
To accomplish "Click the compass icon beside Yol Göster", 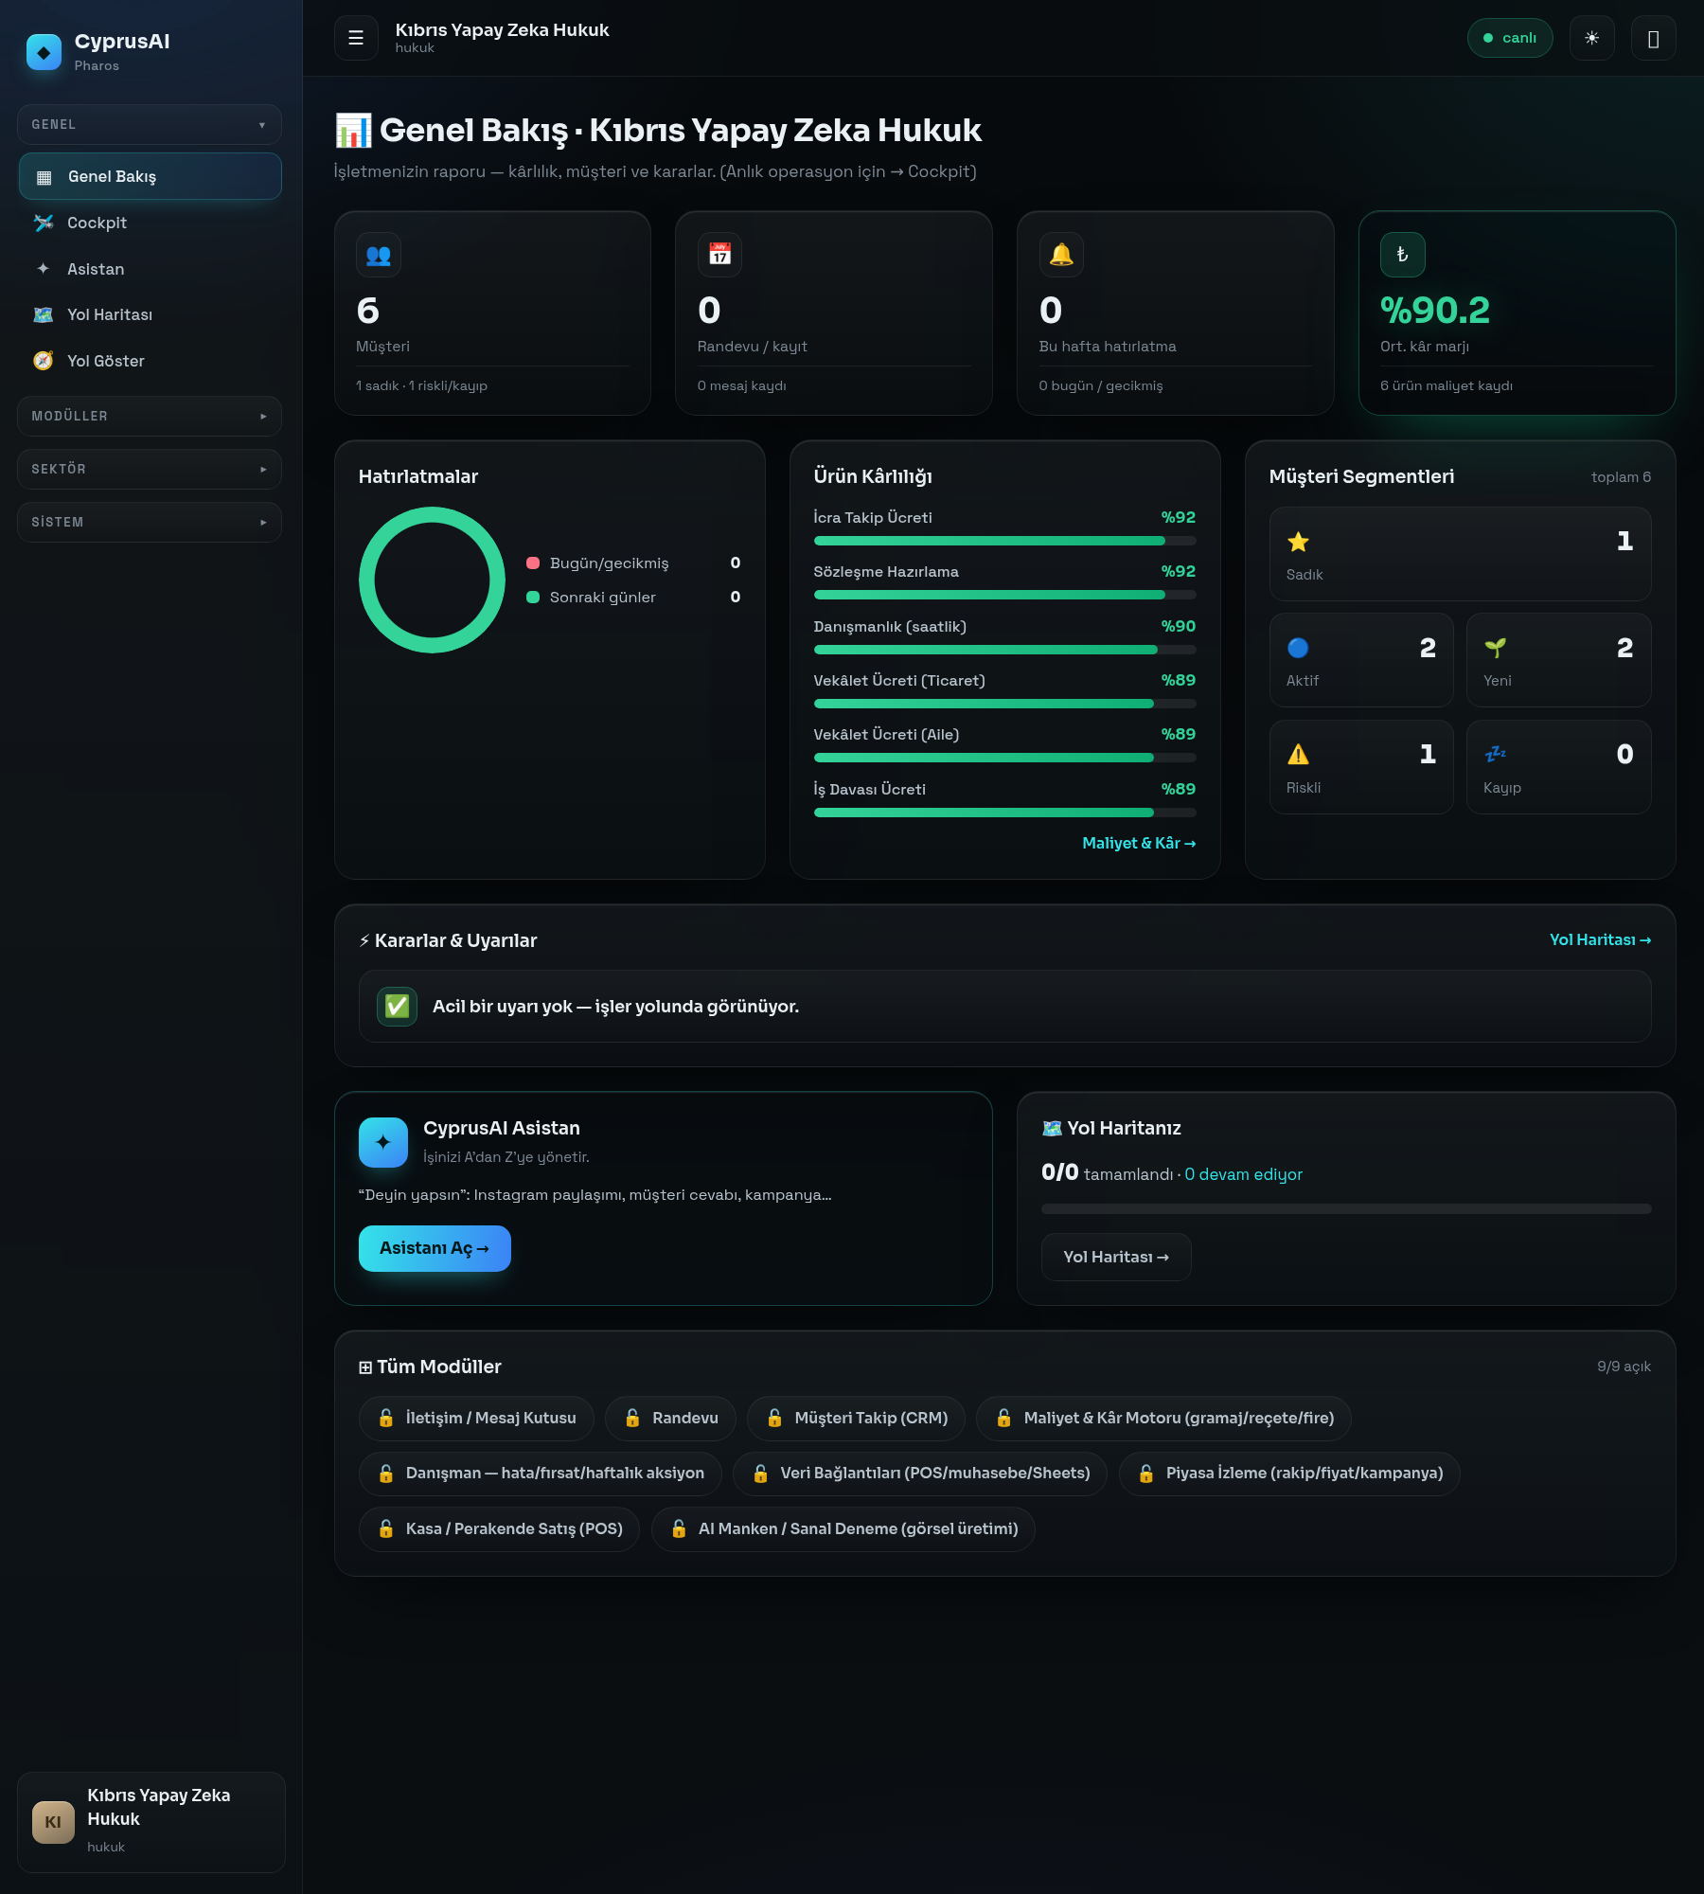I will 44,361.
